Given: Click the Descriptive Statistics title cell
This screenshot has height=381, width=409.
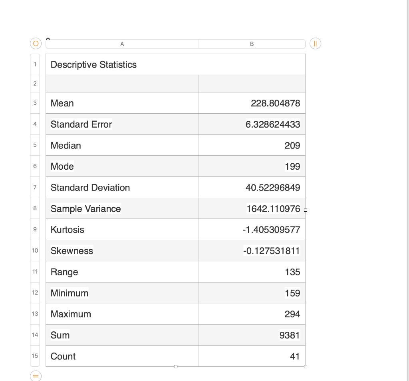Looking at the screenshot, I should [x=175, y=64].
